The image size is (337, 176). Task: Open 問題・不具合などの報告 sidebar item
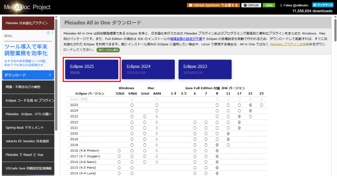pyautogui.click(x=28, y=87)
